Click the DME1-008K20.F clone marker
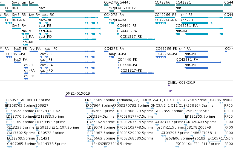233x148 pixels. click(x=169, y=85)
